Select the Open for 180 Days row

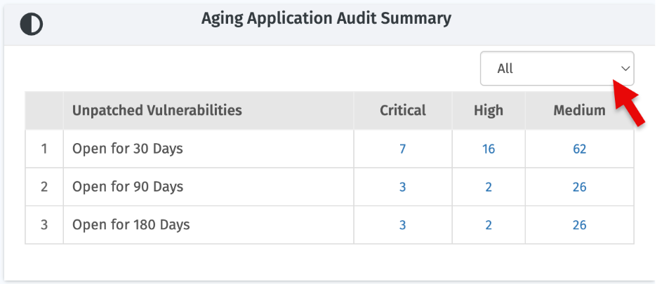(329, 225)
